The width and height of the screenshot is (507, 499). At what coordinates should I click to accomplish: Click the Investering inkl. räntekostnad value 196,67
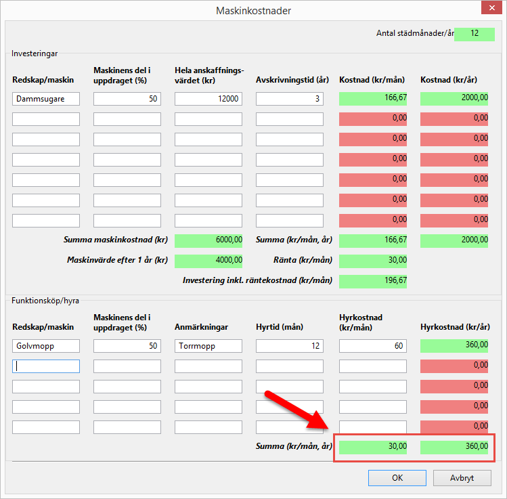tap(373, 281)
